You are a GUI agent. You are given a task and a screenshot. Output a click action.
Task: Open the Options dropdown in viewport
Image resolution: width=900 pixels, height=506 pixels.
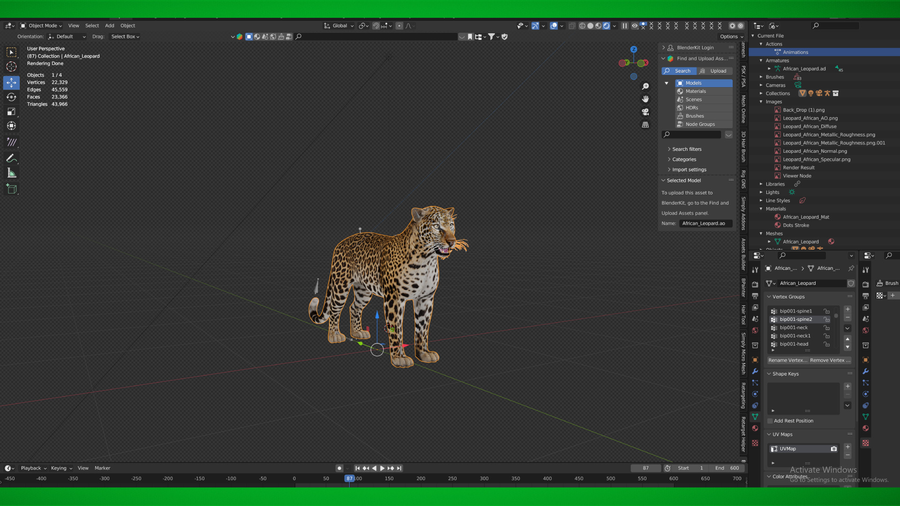(731, 37)
